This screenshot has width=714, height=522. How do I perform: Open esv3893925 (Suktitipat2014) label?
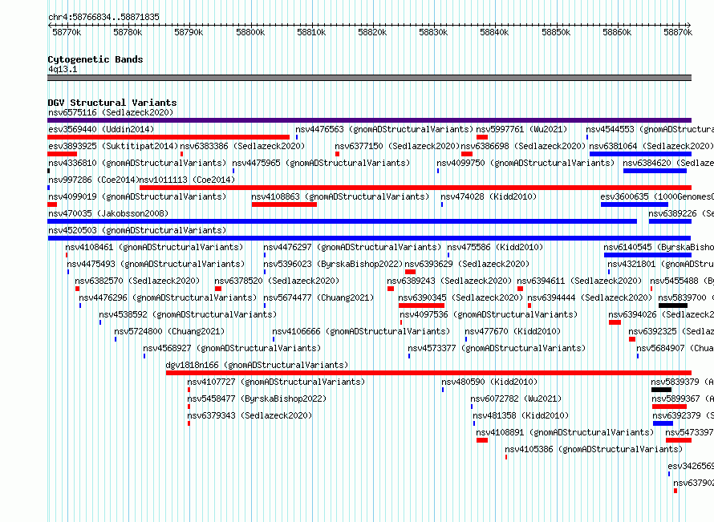click(x=113, y=146)
